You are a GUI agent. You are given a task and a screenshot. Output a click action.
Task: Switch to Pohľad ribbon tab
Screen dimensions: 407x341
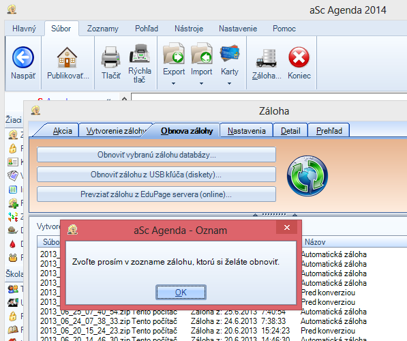[147, 29]
